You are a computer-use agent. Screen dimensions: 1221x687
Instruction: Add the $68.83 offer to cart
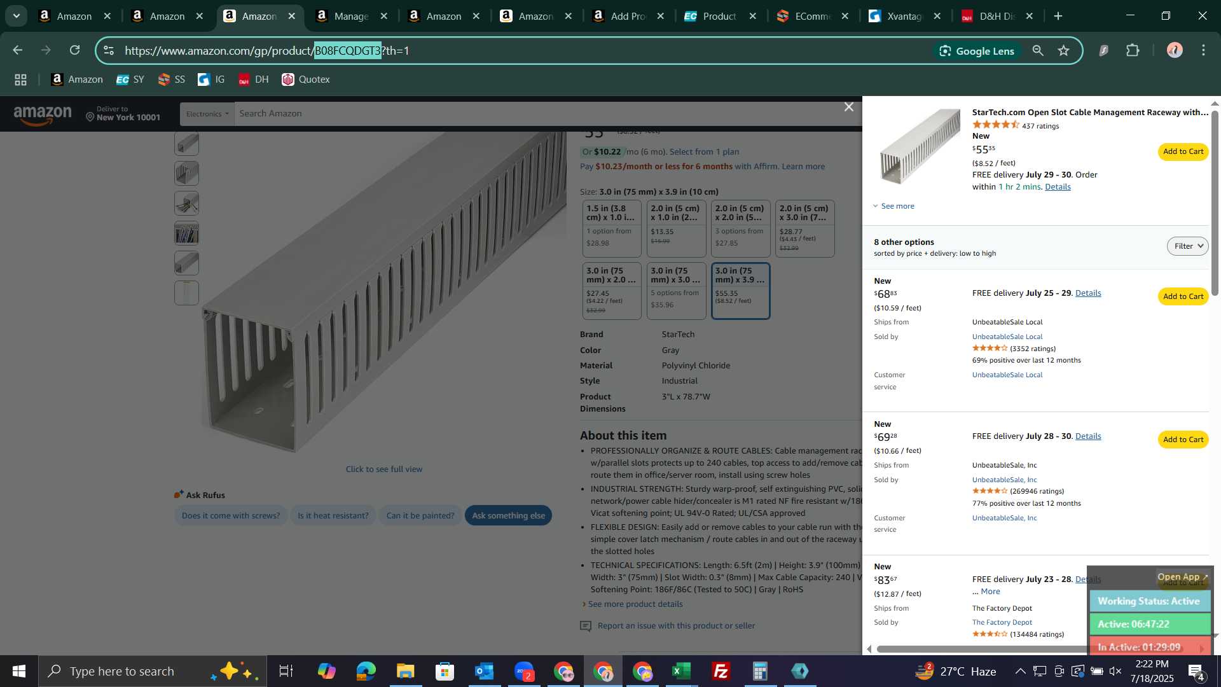(x=1183, y=297)
